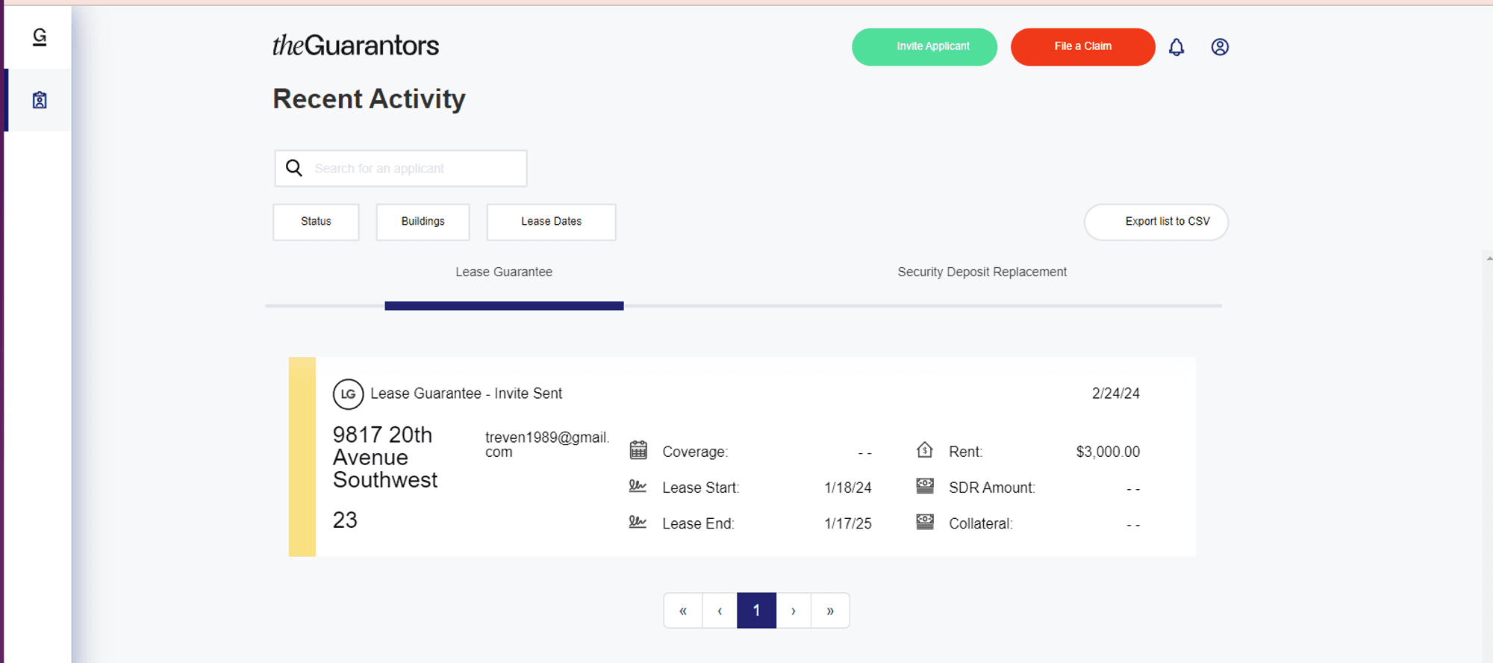Screen dimensions: 1493x663
Task: Go to the last page of results
Action: click(x=830, y=611)
